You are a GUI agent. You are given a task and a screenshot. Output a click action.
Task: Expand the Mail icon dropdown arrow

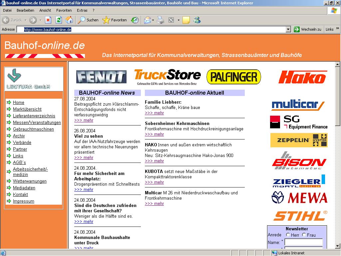click(x=153, y=20)
